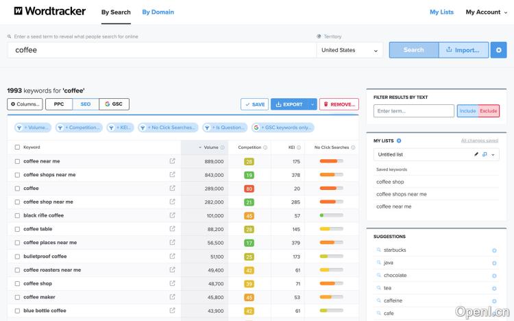
Task: Click the copy list icon in Untitled list
Action: point(485,154)
